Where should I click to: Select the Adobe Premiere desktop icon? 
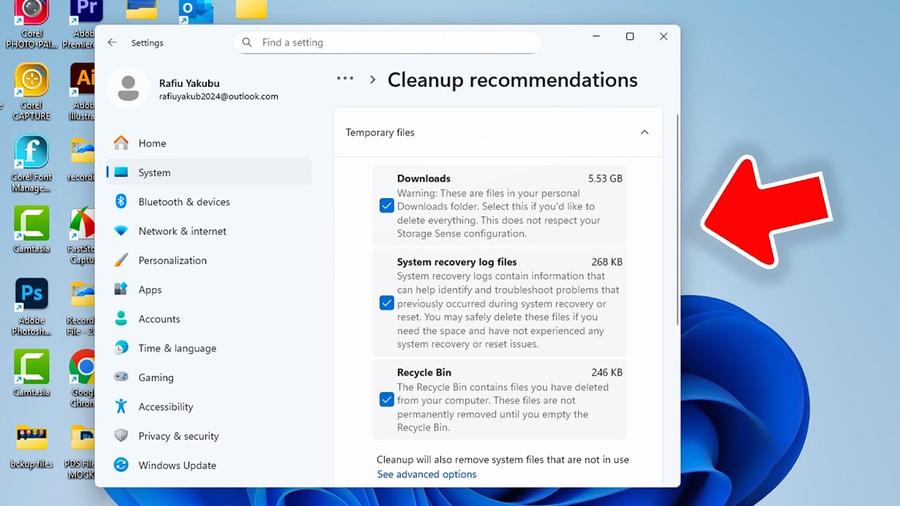[83, 25]
